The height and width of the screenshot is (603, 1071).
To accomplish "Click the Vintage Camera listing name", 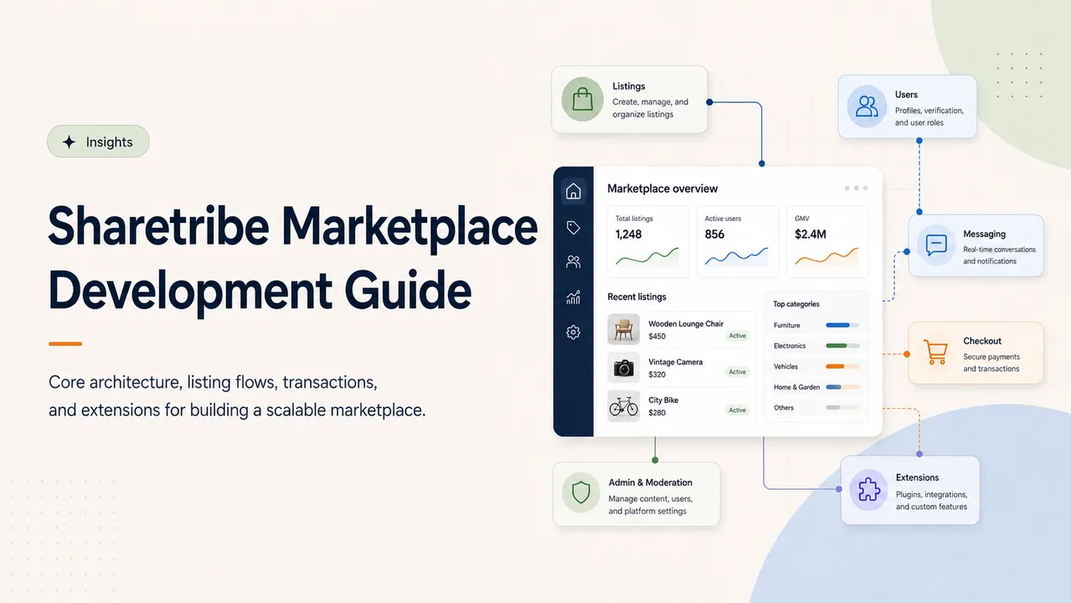I will point(676,362).
